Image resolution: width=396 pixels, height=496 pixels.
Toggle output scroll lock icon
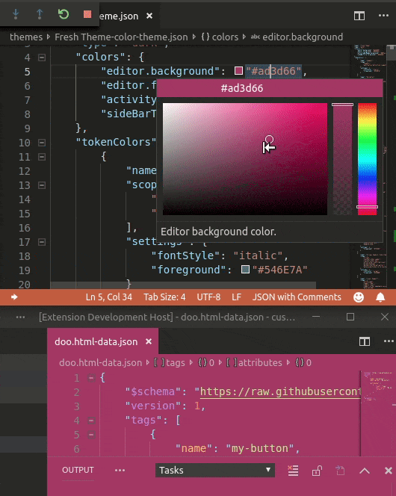(x=317, y=471)
